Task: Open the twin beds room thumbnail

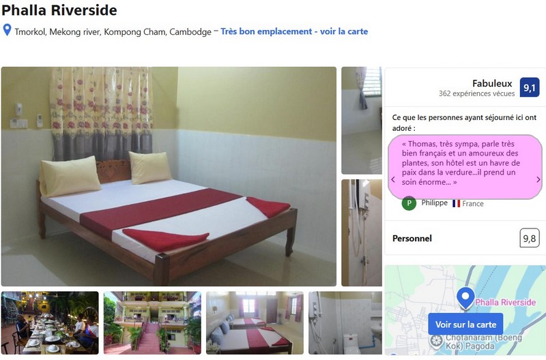Action: pyautogui.click(x=255, y=322)
